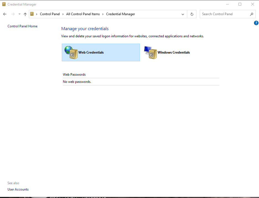The image size is (259, 198).
Task: Click the forward navigation arrow
Action: (13, 14)
